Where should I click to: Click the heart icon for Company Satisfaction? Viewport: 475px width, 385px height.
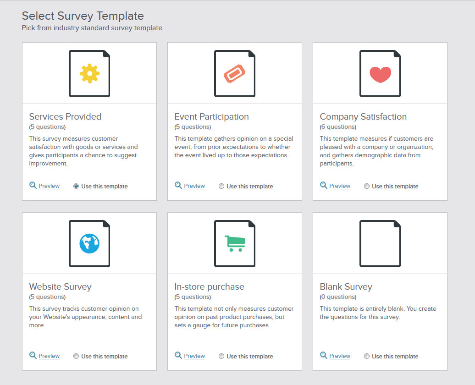(x=380, y=73)
